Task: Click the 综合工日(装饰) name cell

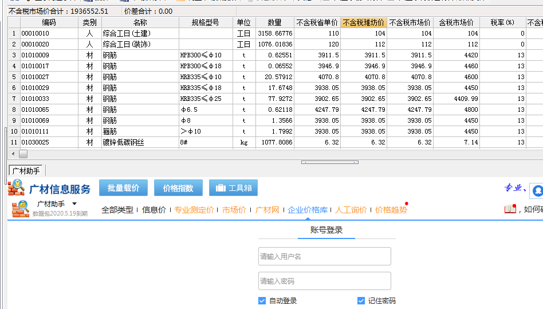Action: point(140,44)
